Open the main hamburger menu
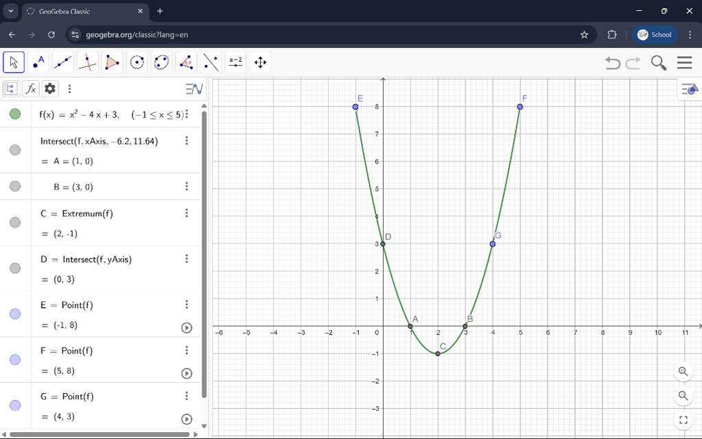702x439 pixels. [x=684, y=63]
